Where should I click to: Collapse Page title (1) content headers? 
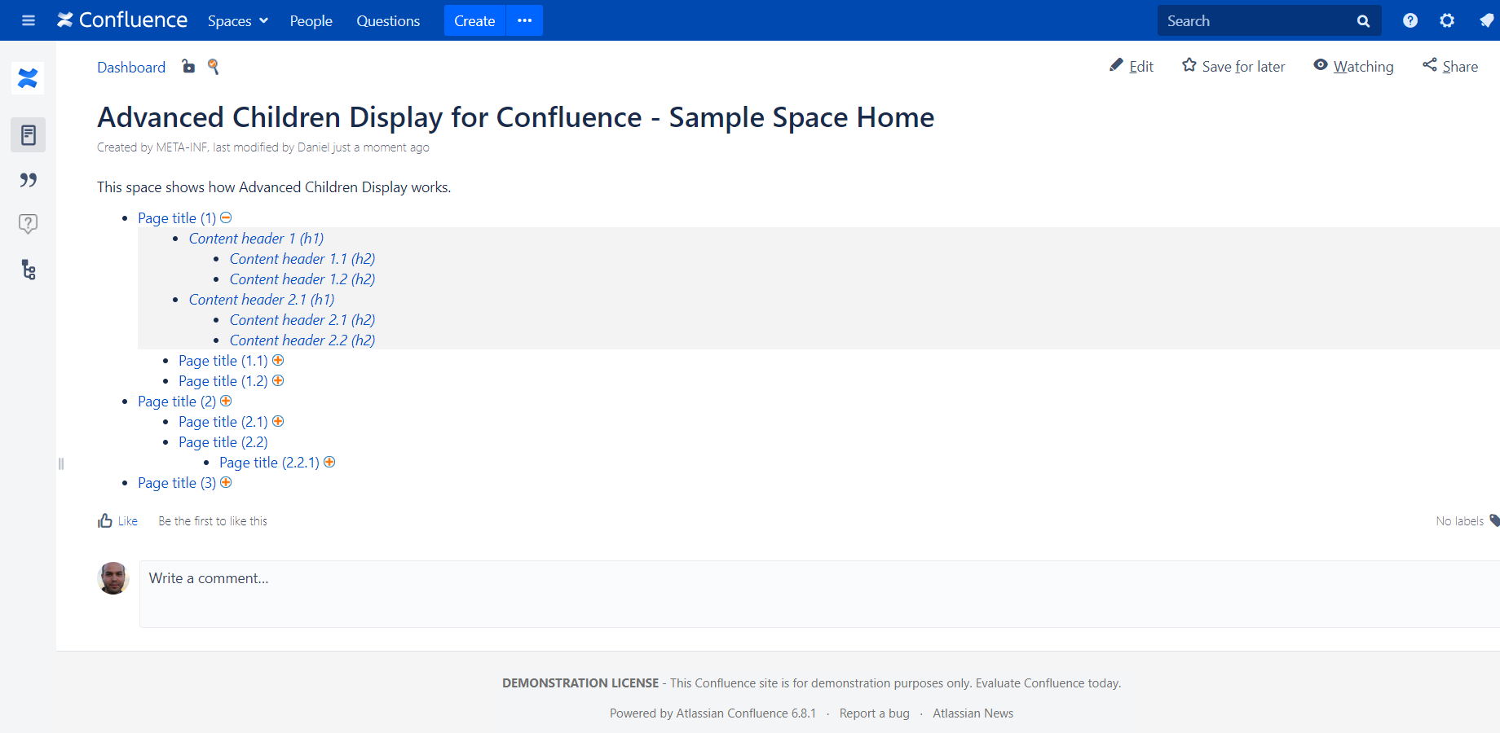(226, 217)
